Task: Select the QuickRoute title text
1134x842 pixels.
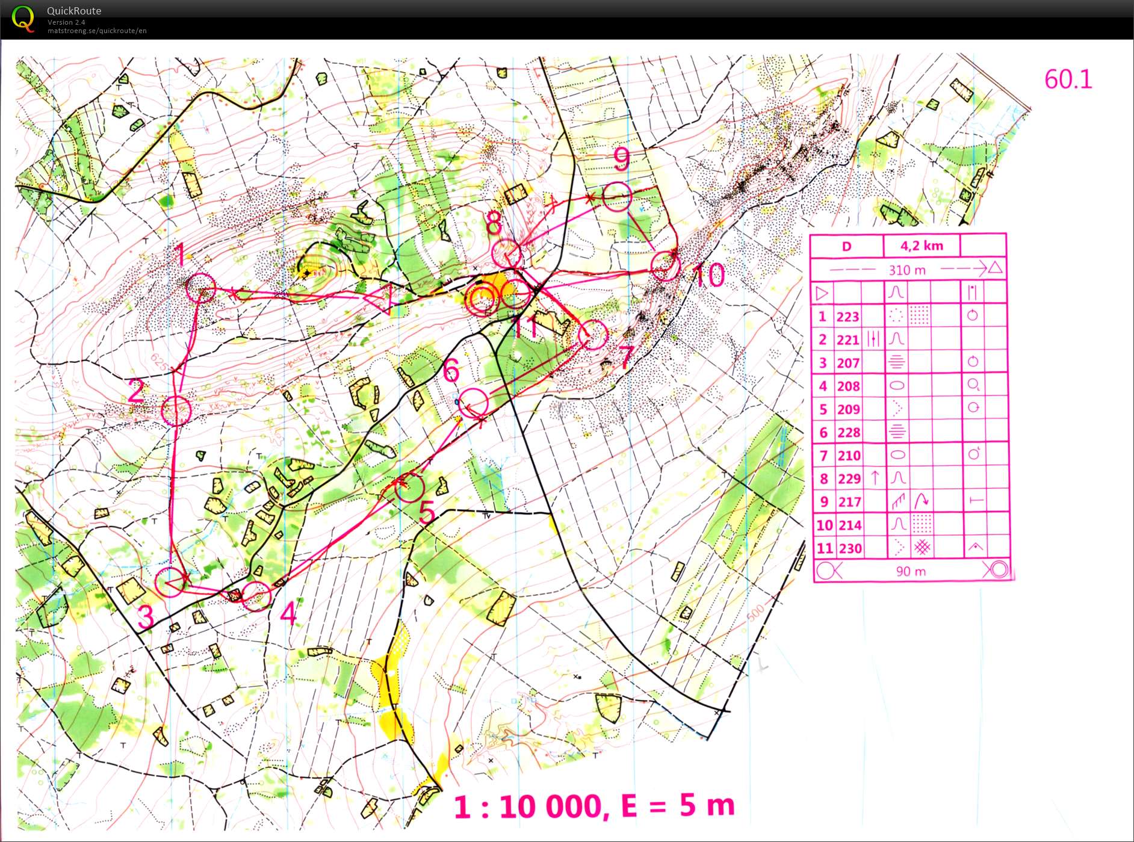Action: 74,11
